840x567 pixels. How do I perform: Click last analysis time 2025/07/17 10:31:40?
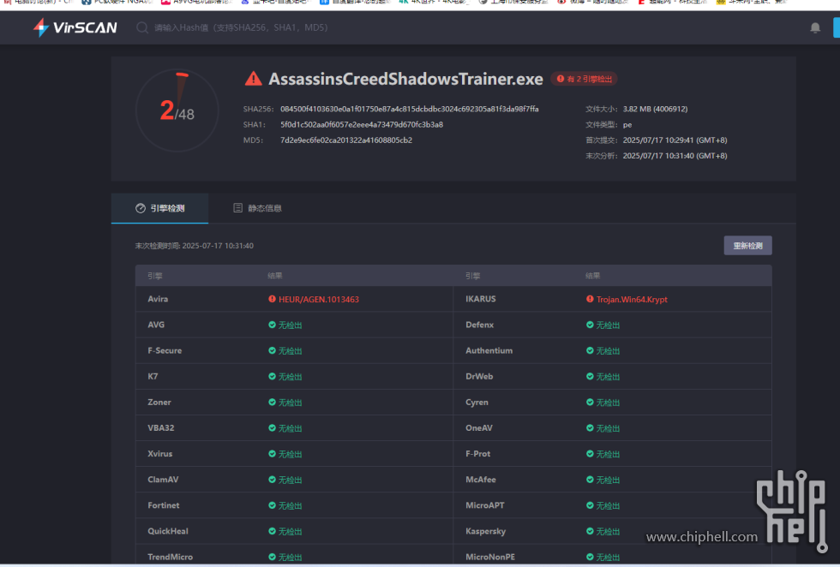click(x=675, y=156)
